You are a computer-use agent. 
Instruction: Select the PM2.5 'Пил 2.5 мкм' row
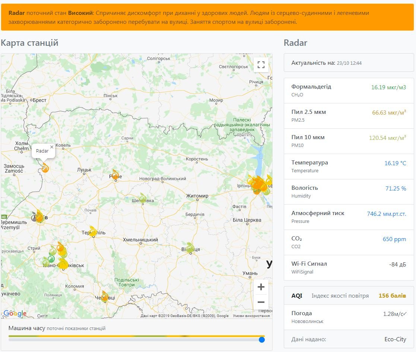tap(349, 116)
